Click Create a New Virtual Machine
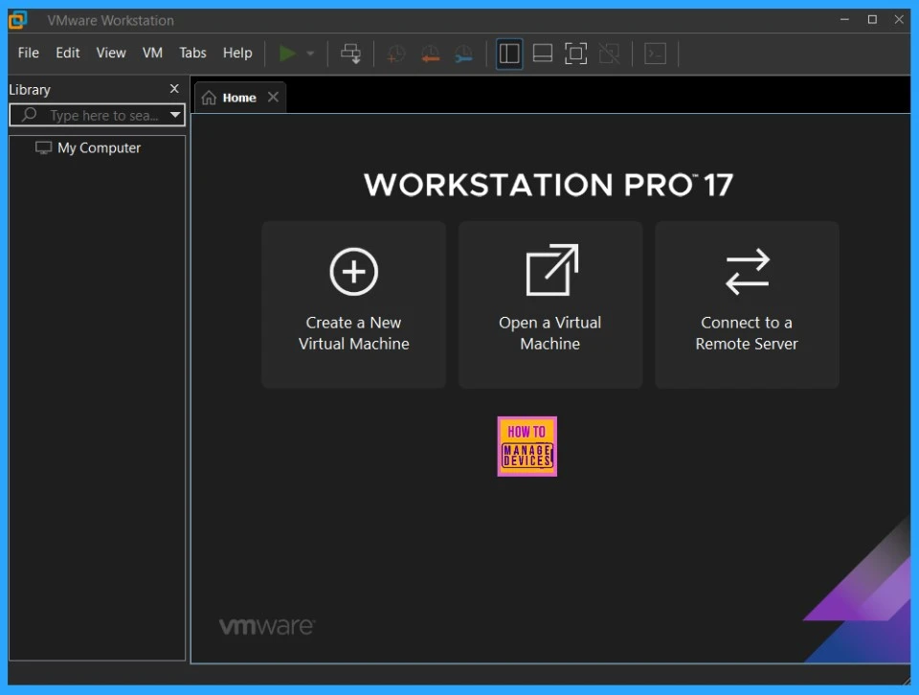The image size is (919, 695). click(353, 304)
